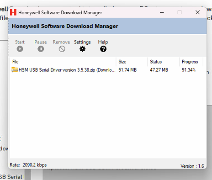
Task: Click the Version : 1.6 label
Action: tap(192, 166)
